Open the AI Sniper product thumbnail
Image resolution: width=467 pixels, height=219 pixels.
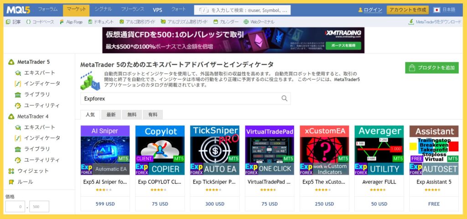(x=105, y=150)
